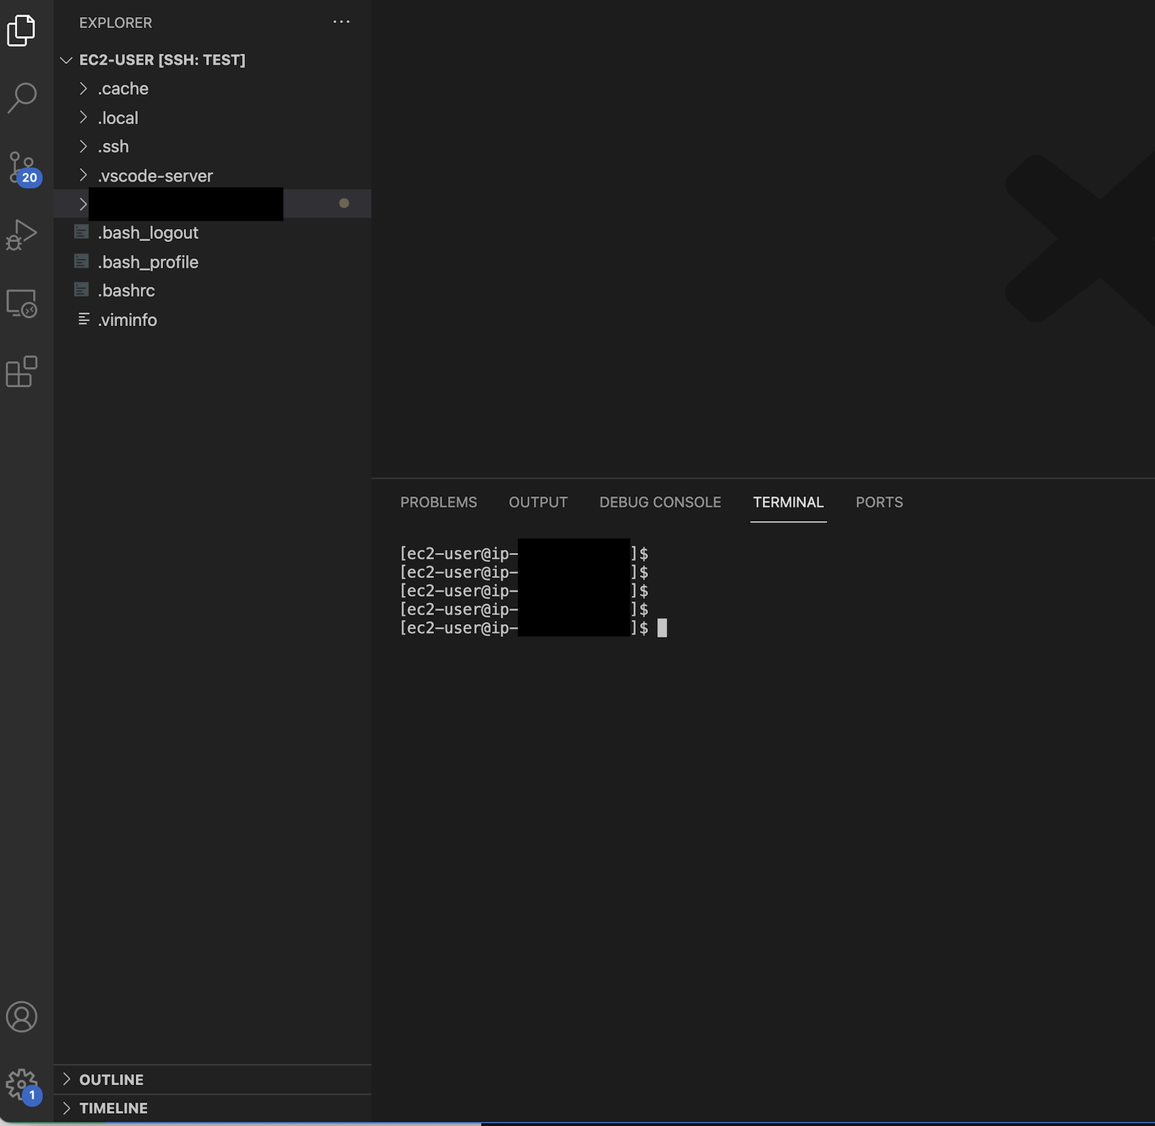Click the file icon beside .bash_logout
This screenshot has width=1155, height=1126.
pyautogui.click(x=82, y=232)
